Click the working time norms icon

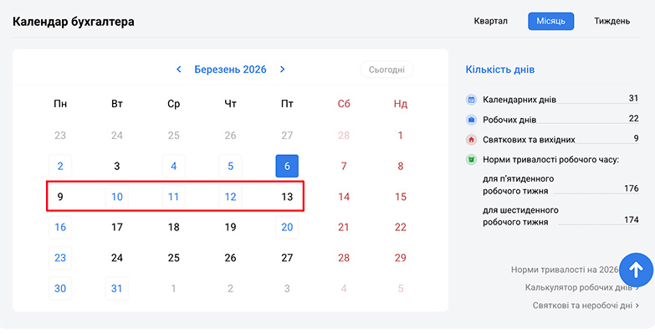[x=471, y=159]
